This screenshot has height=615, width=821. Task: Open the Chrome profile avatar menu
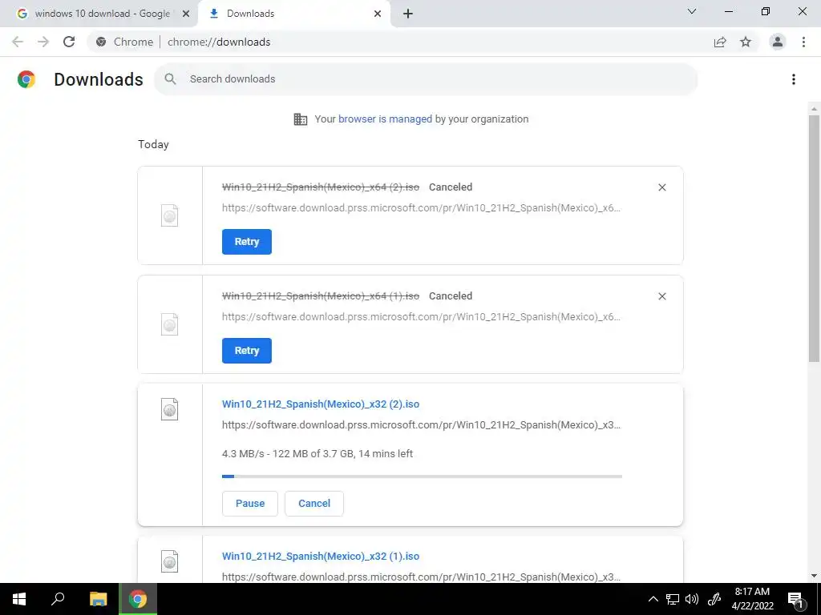(x=778, y=42)
